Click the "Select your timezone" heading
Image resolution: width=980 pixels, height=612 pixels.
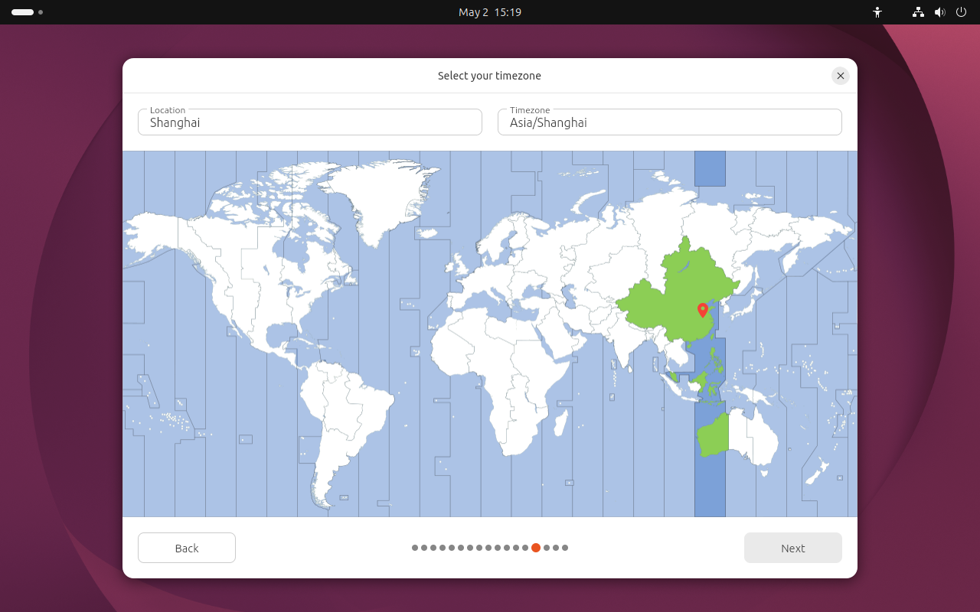pyautogui.click(x=490, y=76)
